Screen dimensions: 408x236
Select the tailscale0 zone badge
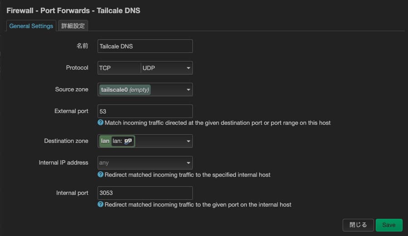coord(125,90)
